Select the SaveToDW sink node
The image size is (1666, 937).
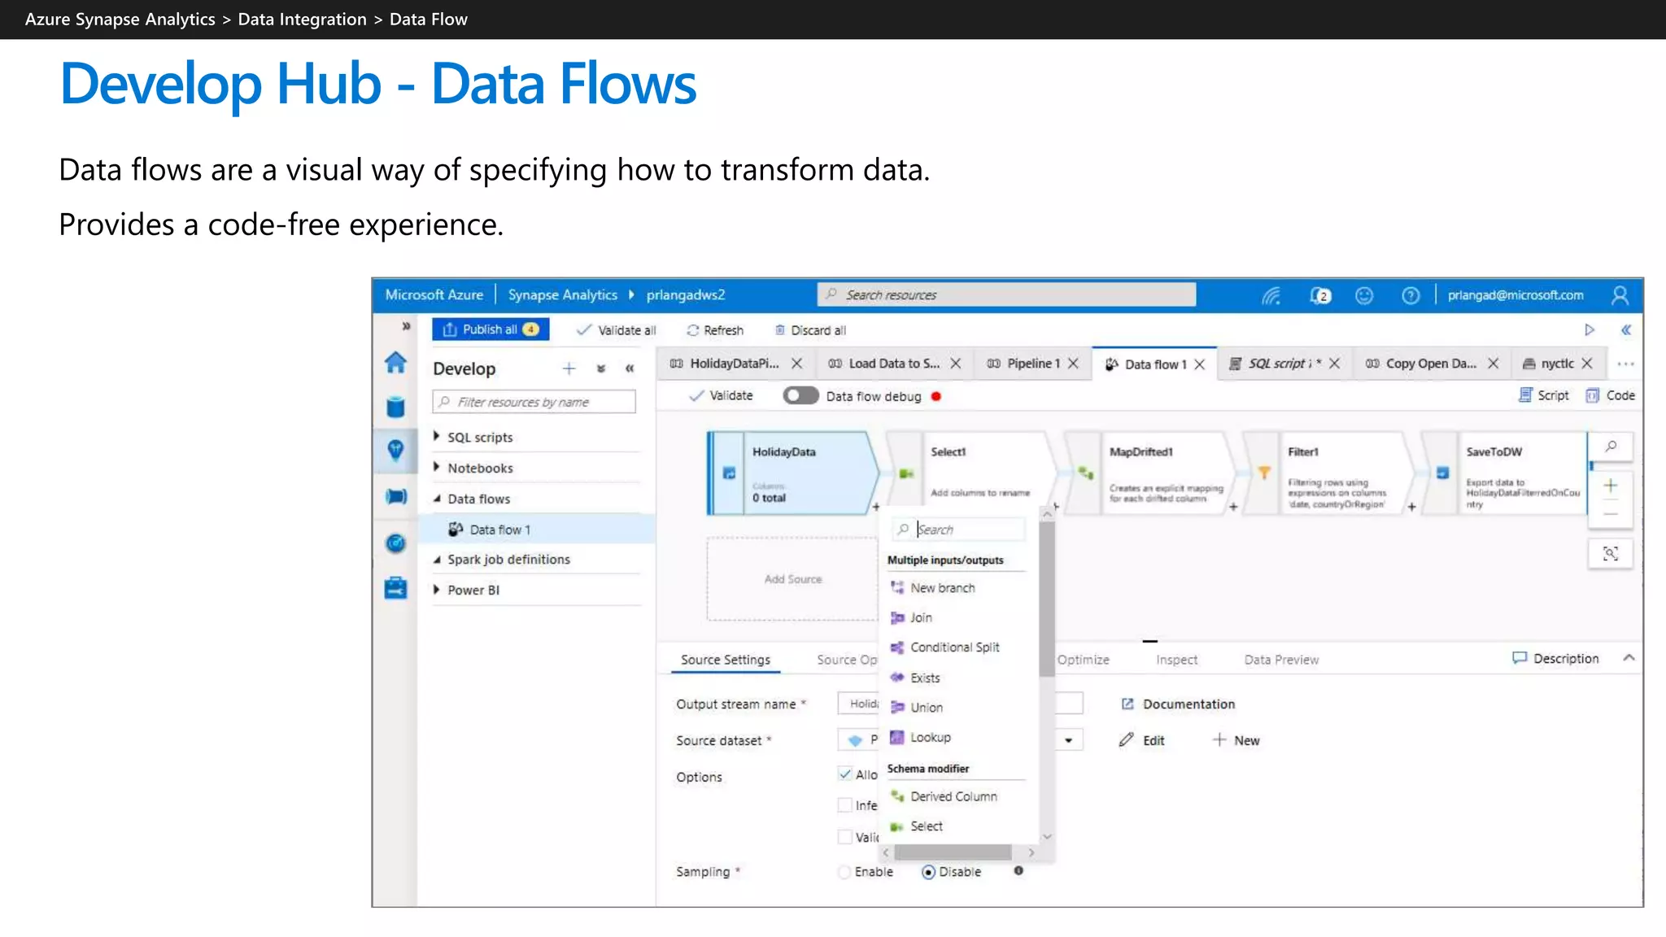1505,473
